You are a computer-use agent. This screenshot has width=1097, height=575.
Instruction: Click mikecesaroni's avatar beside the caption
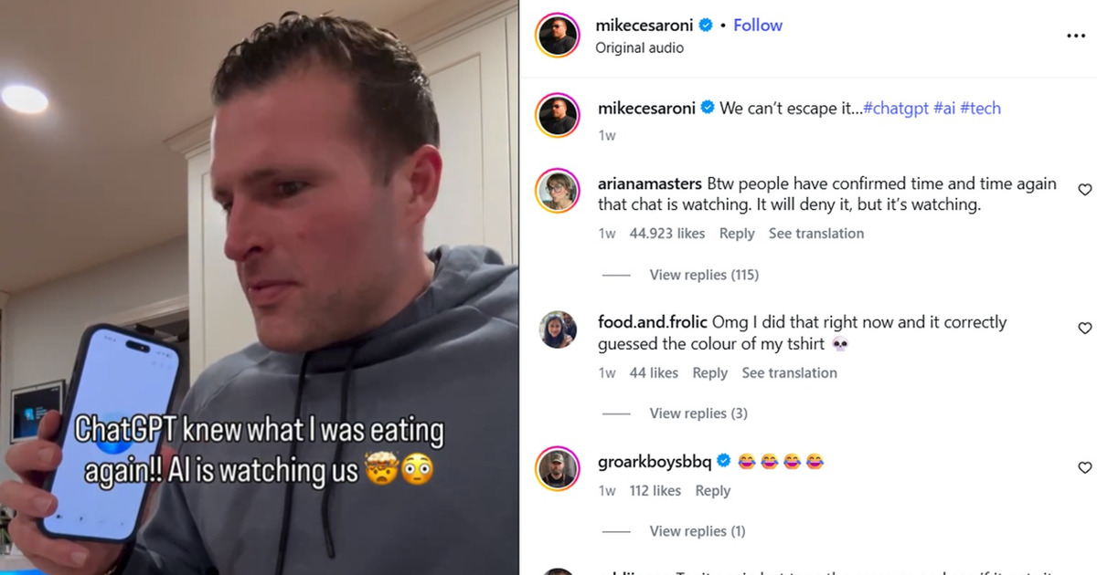pyautogui.click(x=558, y=116)
